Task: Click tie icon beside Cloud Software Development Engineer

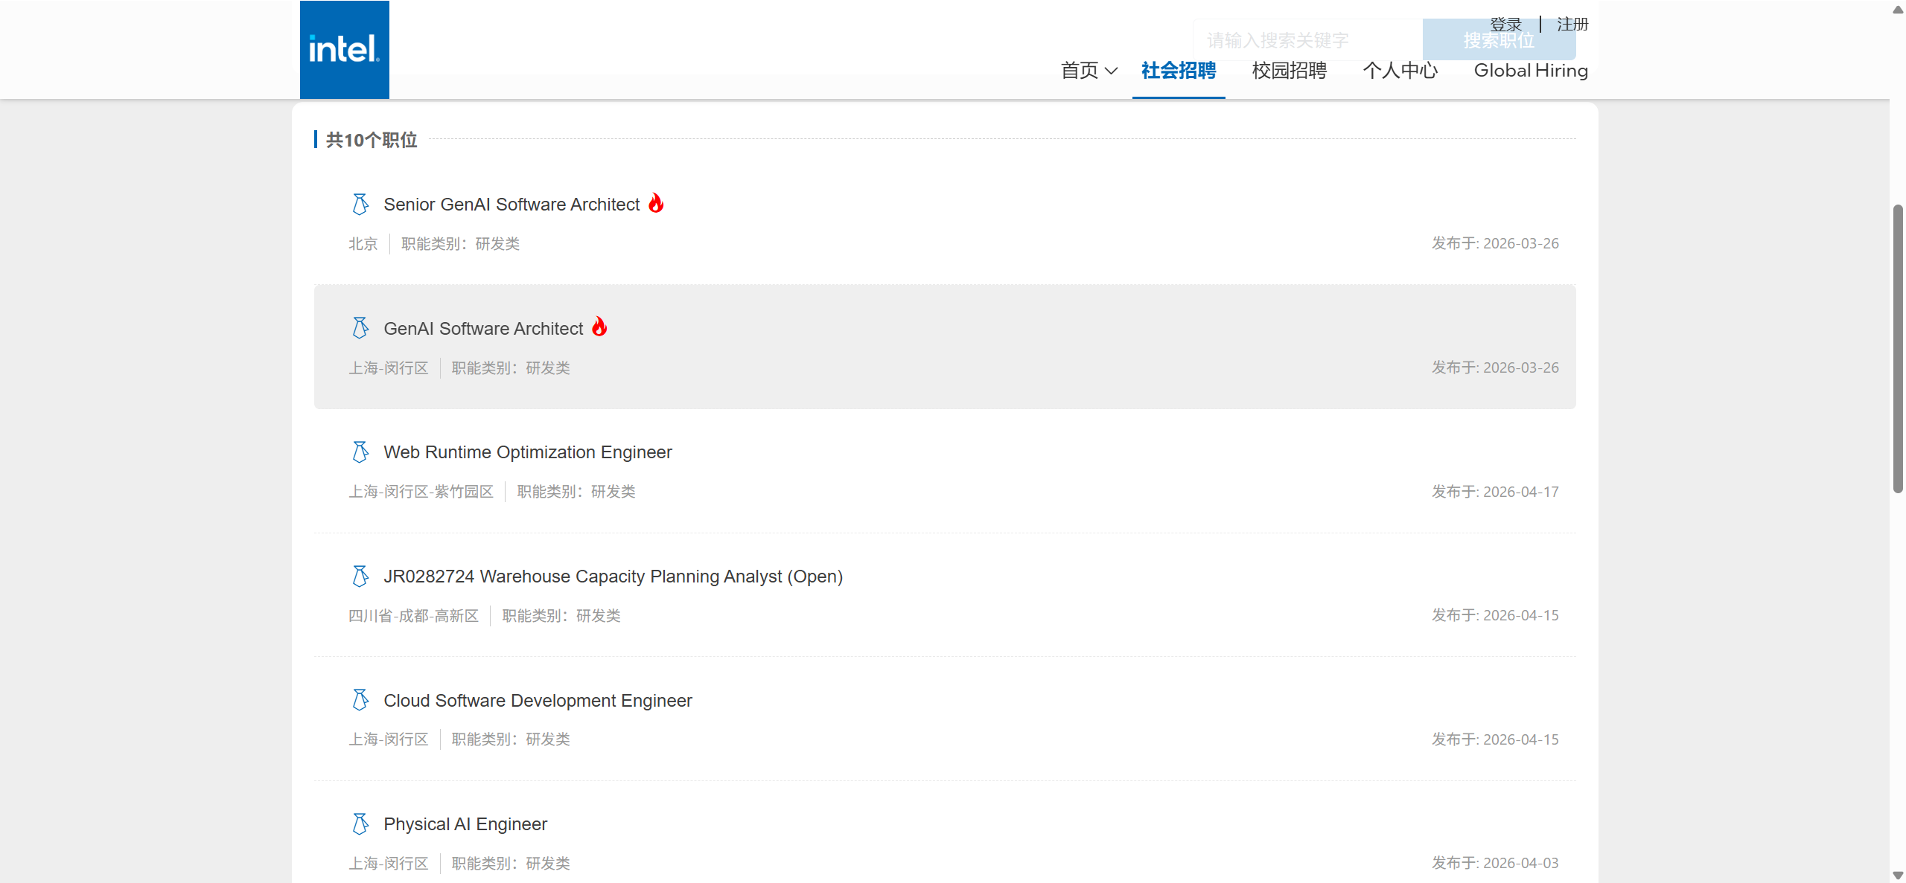Action: tap(360, 700)
